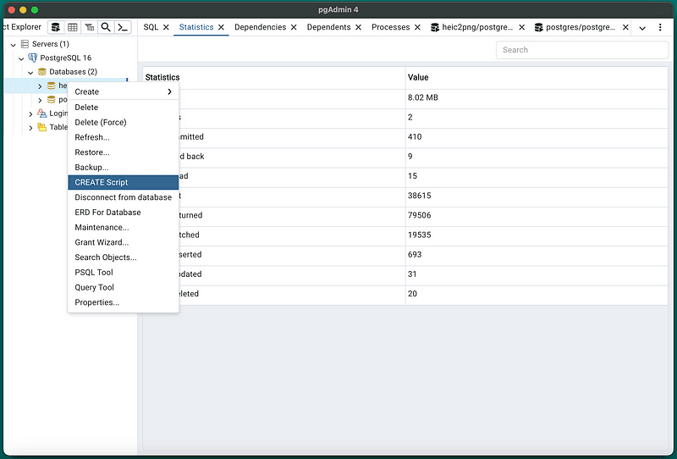This screenshot has height=459, width=677.
Task: Close the Statistics tab
Action: coord(221,27)
